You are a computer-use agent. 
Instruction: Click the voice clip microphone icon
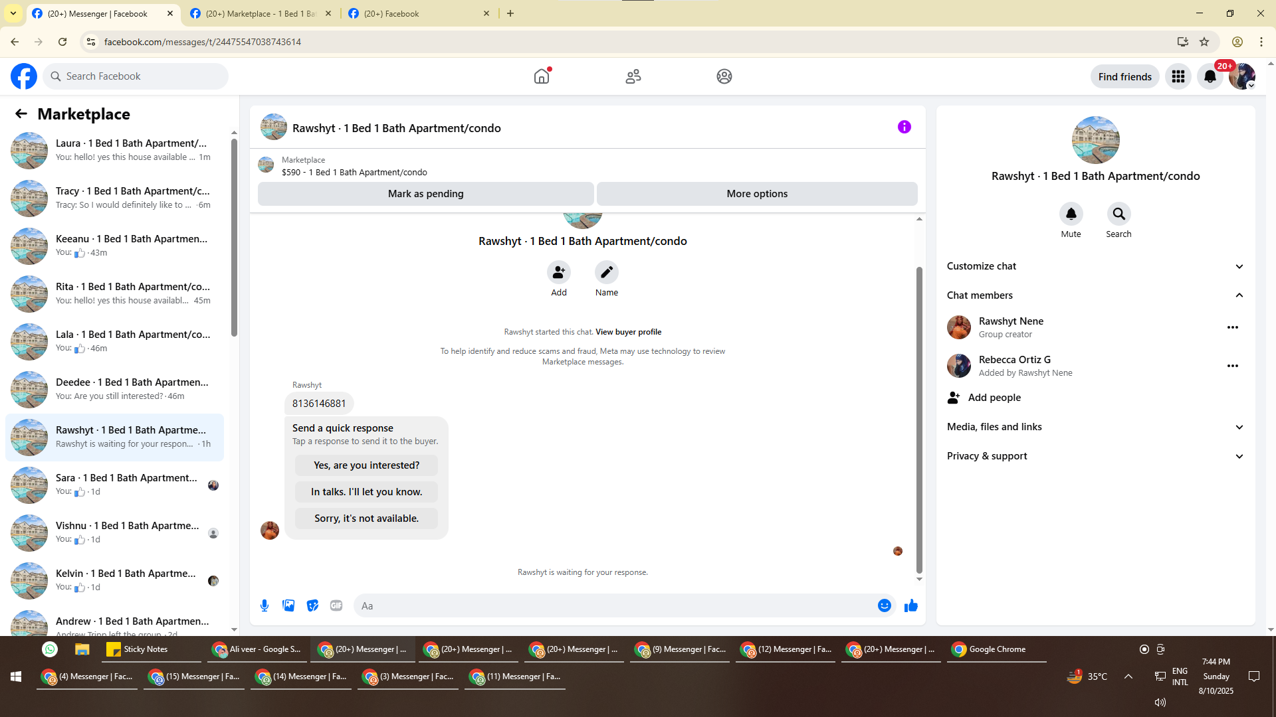pos(265,605)
